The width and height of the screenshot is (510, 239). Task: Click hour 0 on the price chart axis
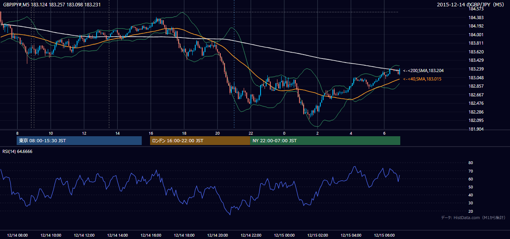click(284, 133)
